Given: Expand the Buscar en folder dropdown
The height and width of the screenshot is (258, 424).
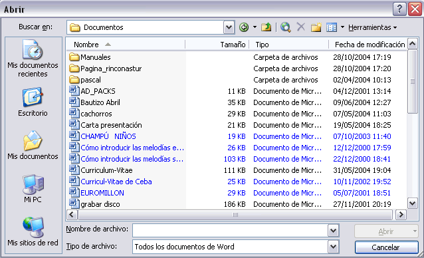Looking at the screenshot, I should tap(229, 27).
